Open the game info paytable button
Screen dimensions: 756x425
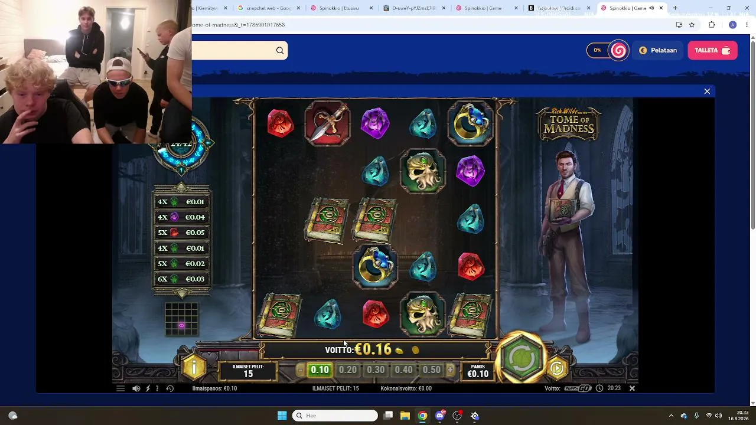click(194, 368)
